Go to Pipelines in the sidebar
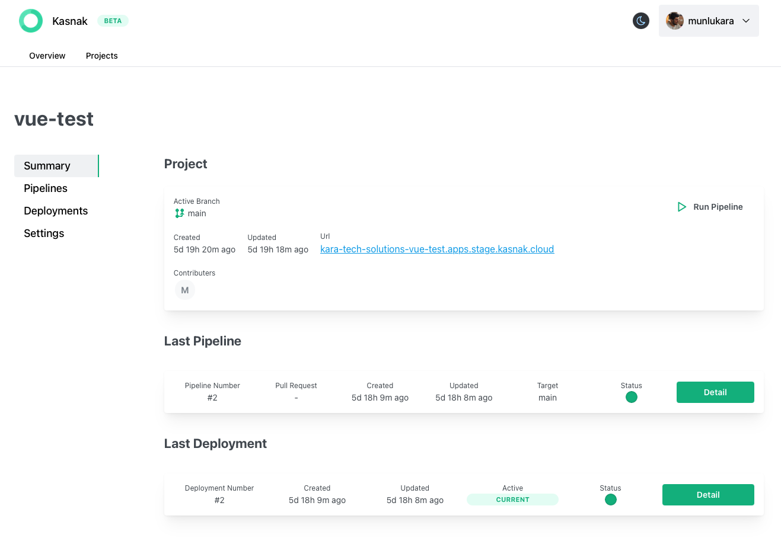 click(46, 188)
